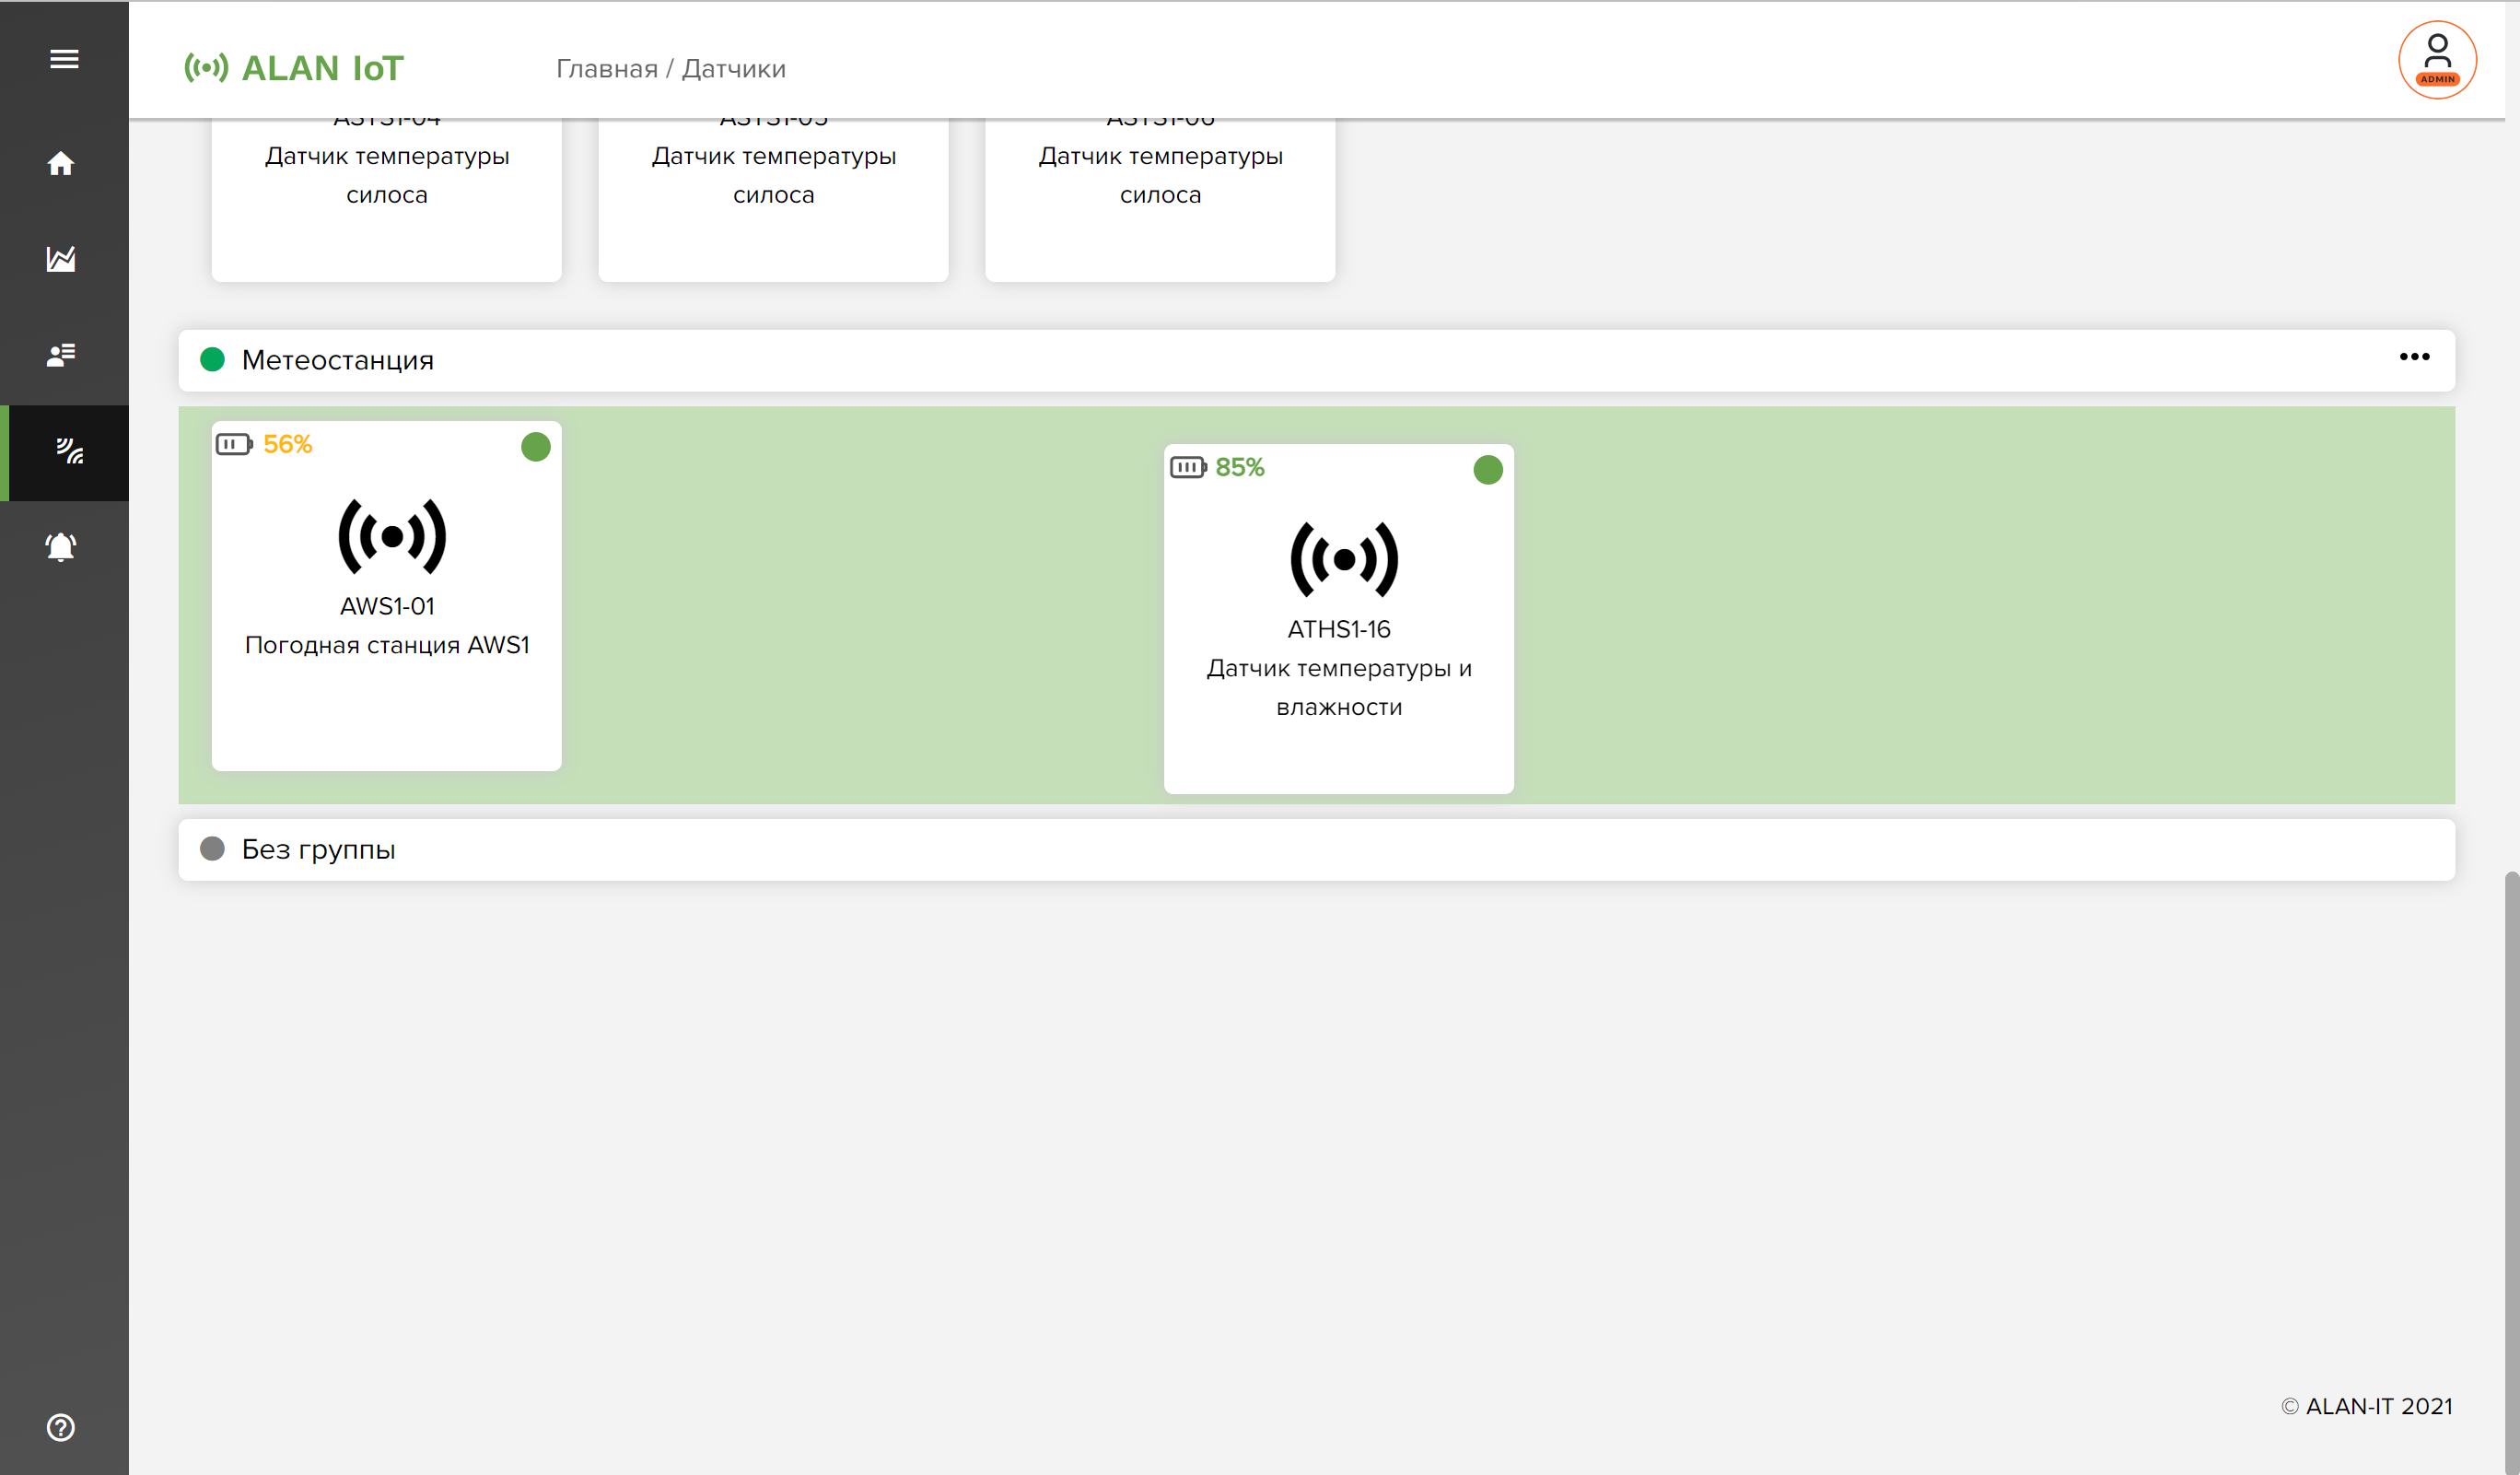Image resolution: width=2520 pixels, height=1475 pixels.
Task: Open the AST31-04 silo temperature sensor card
Action: coord(387,200)
